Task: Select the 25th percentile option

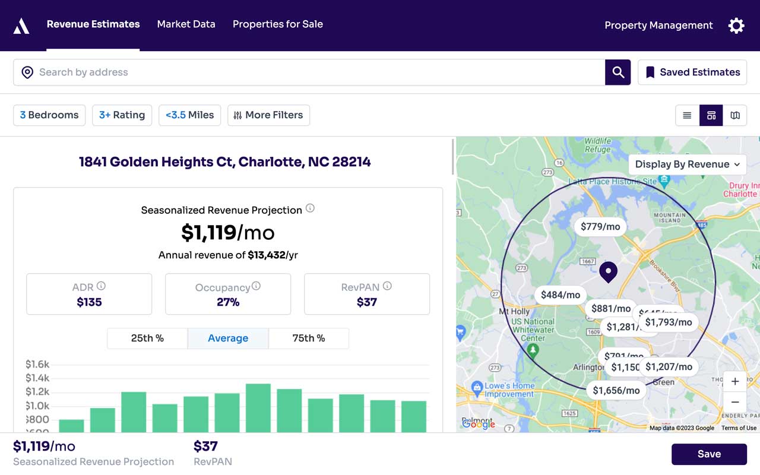Action: [x=147, y=338]
